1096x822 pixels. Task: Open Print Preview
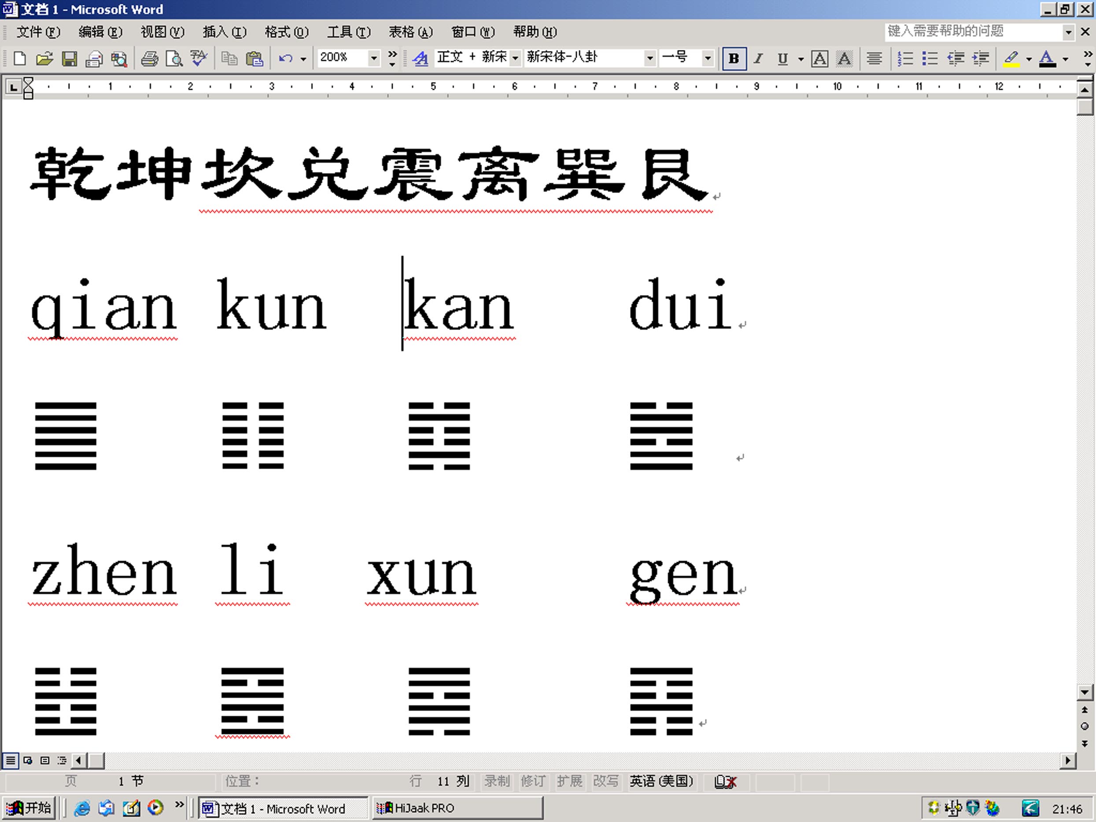pos(174,59)
